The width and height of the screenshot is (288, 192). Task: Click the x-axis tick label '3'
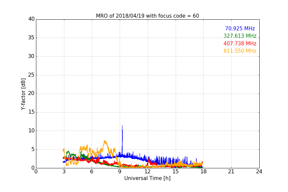click(64, 172)
